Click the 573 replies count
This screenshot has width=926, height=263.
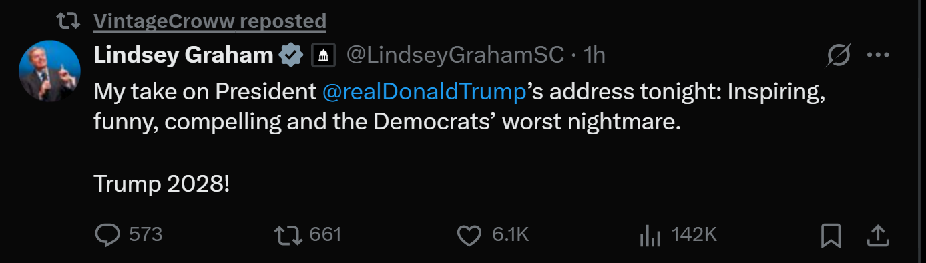point(146,235)
